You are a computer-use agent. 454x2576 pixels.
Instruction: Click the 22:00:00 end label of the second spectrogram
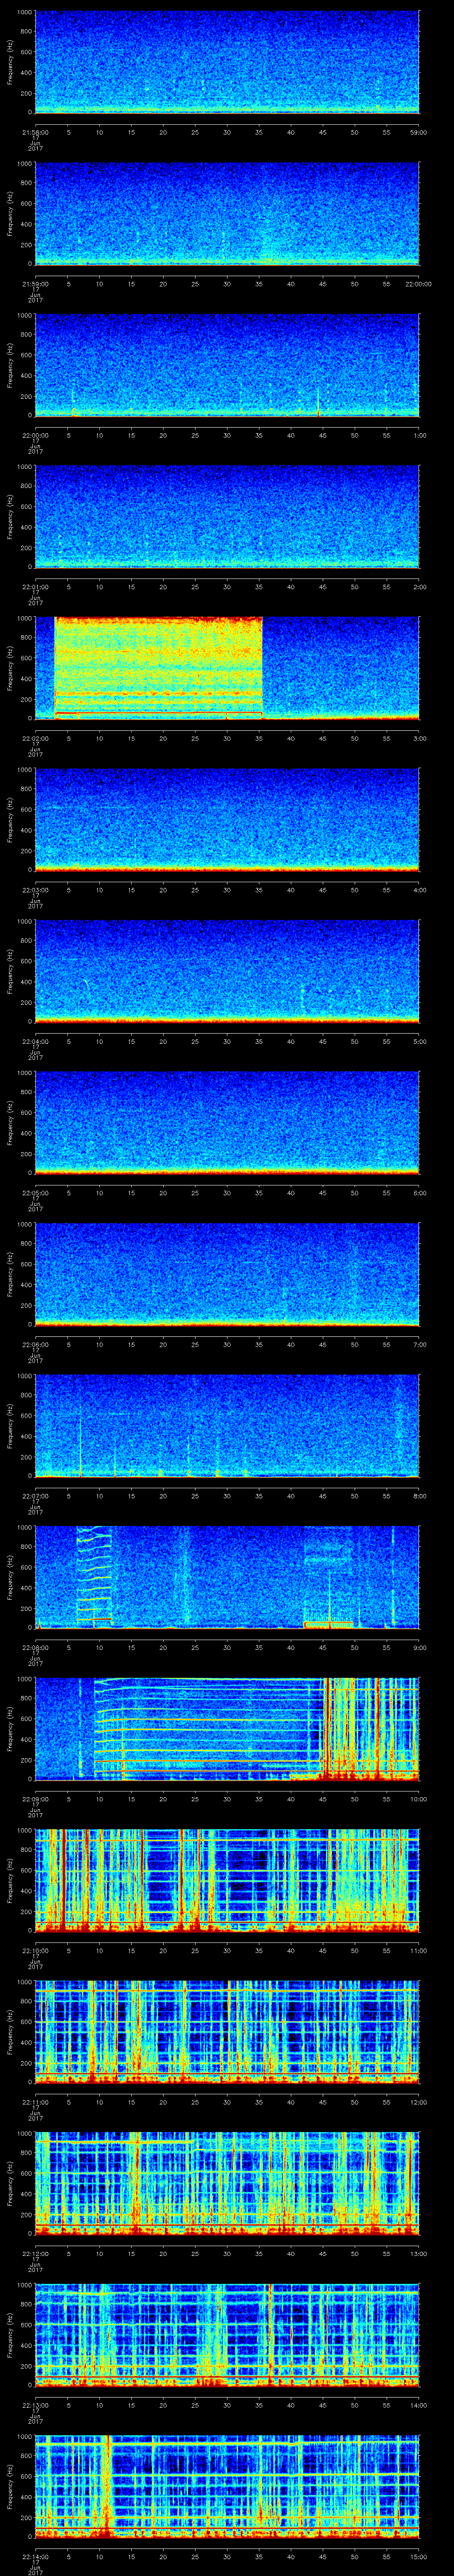click(417, 284)
